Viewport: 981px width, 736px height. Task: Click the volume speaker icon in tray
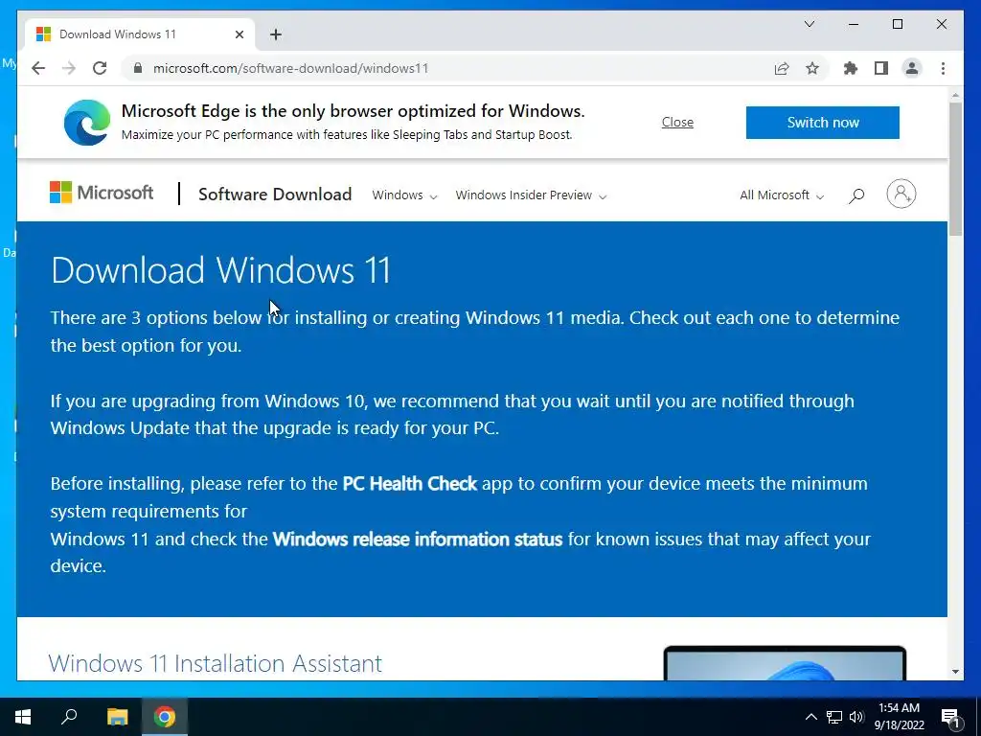(856, 717)
